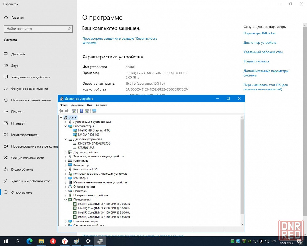This screenshot has width=307, height=246.
Task: Expand the Контроллеры USB node
Action: tap(66, 169)
